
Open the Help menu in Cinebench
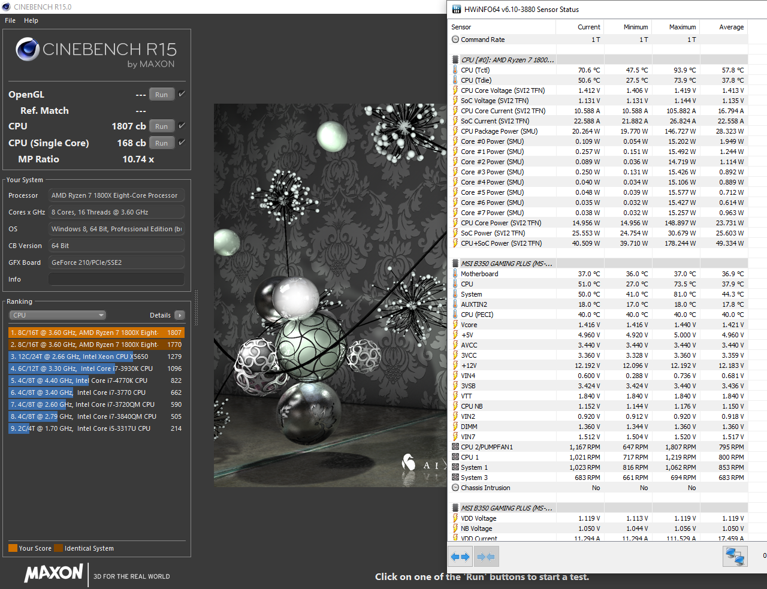pos(31,20)
